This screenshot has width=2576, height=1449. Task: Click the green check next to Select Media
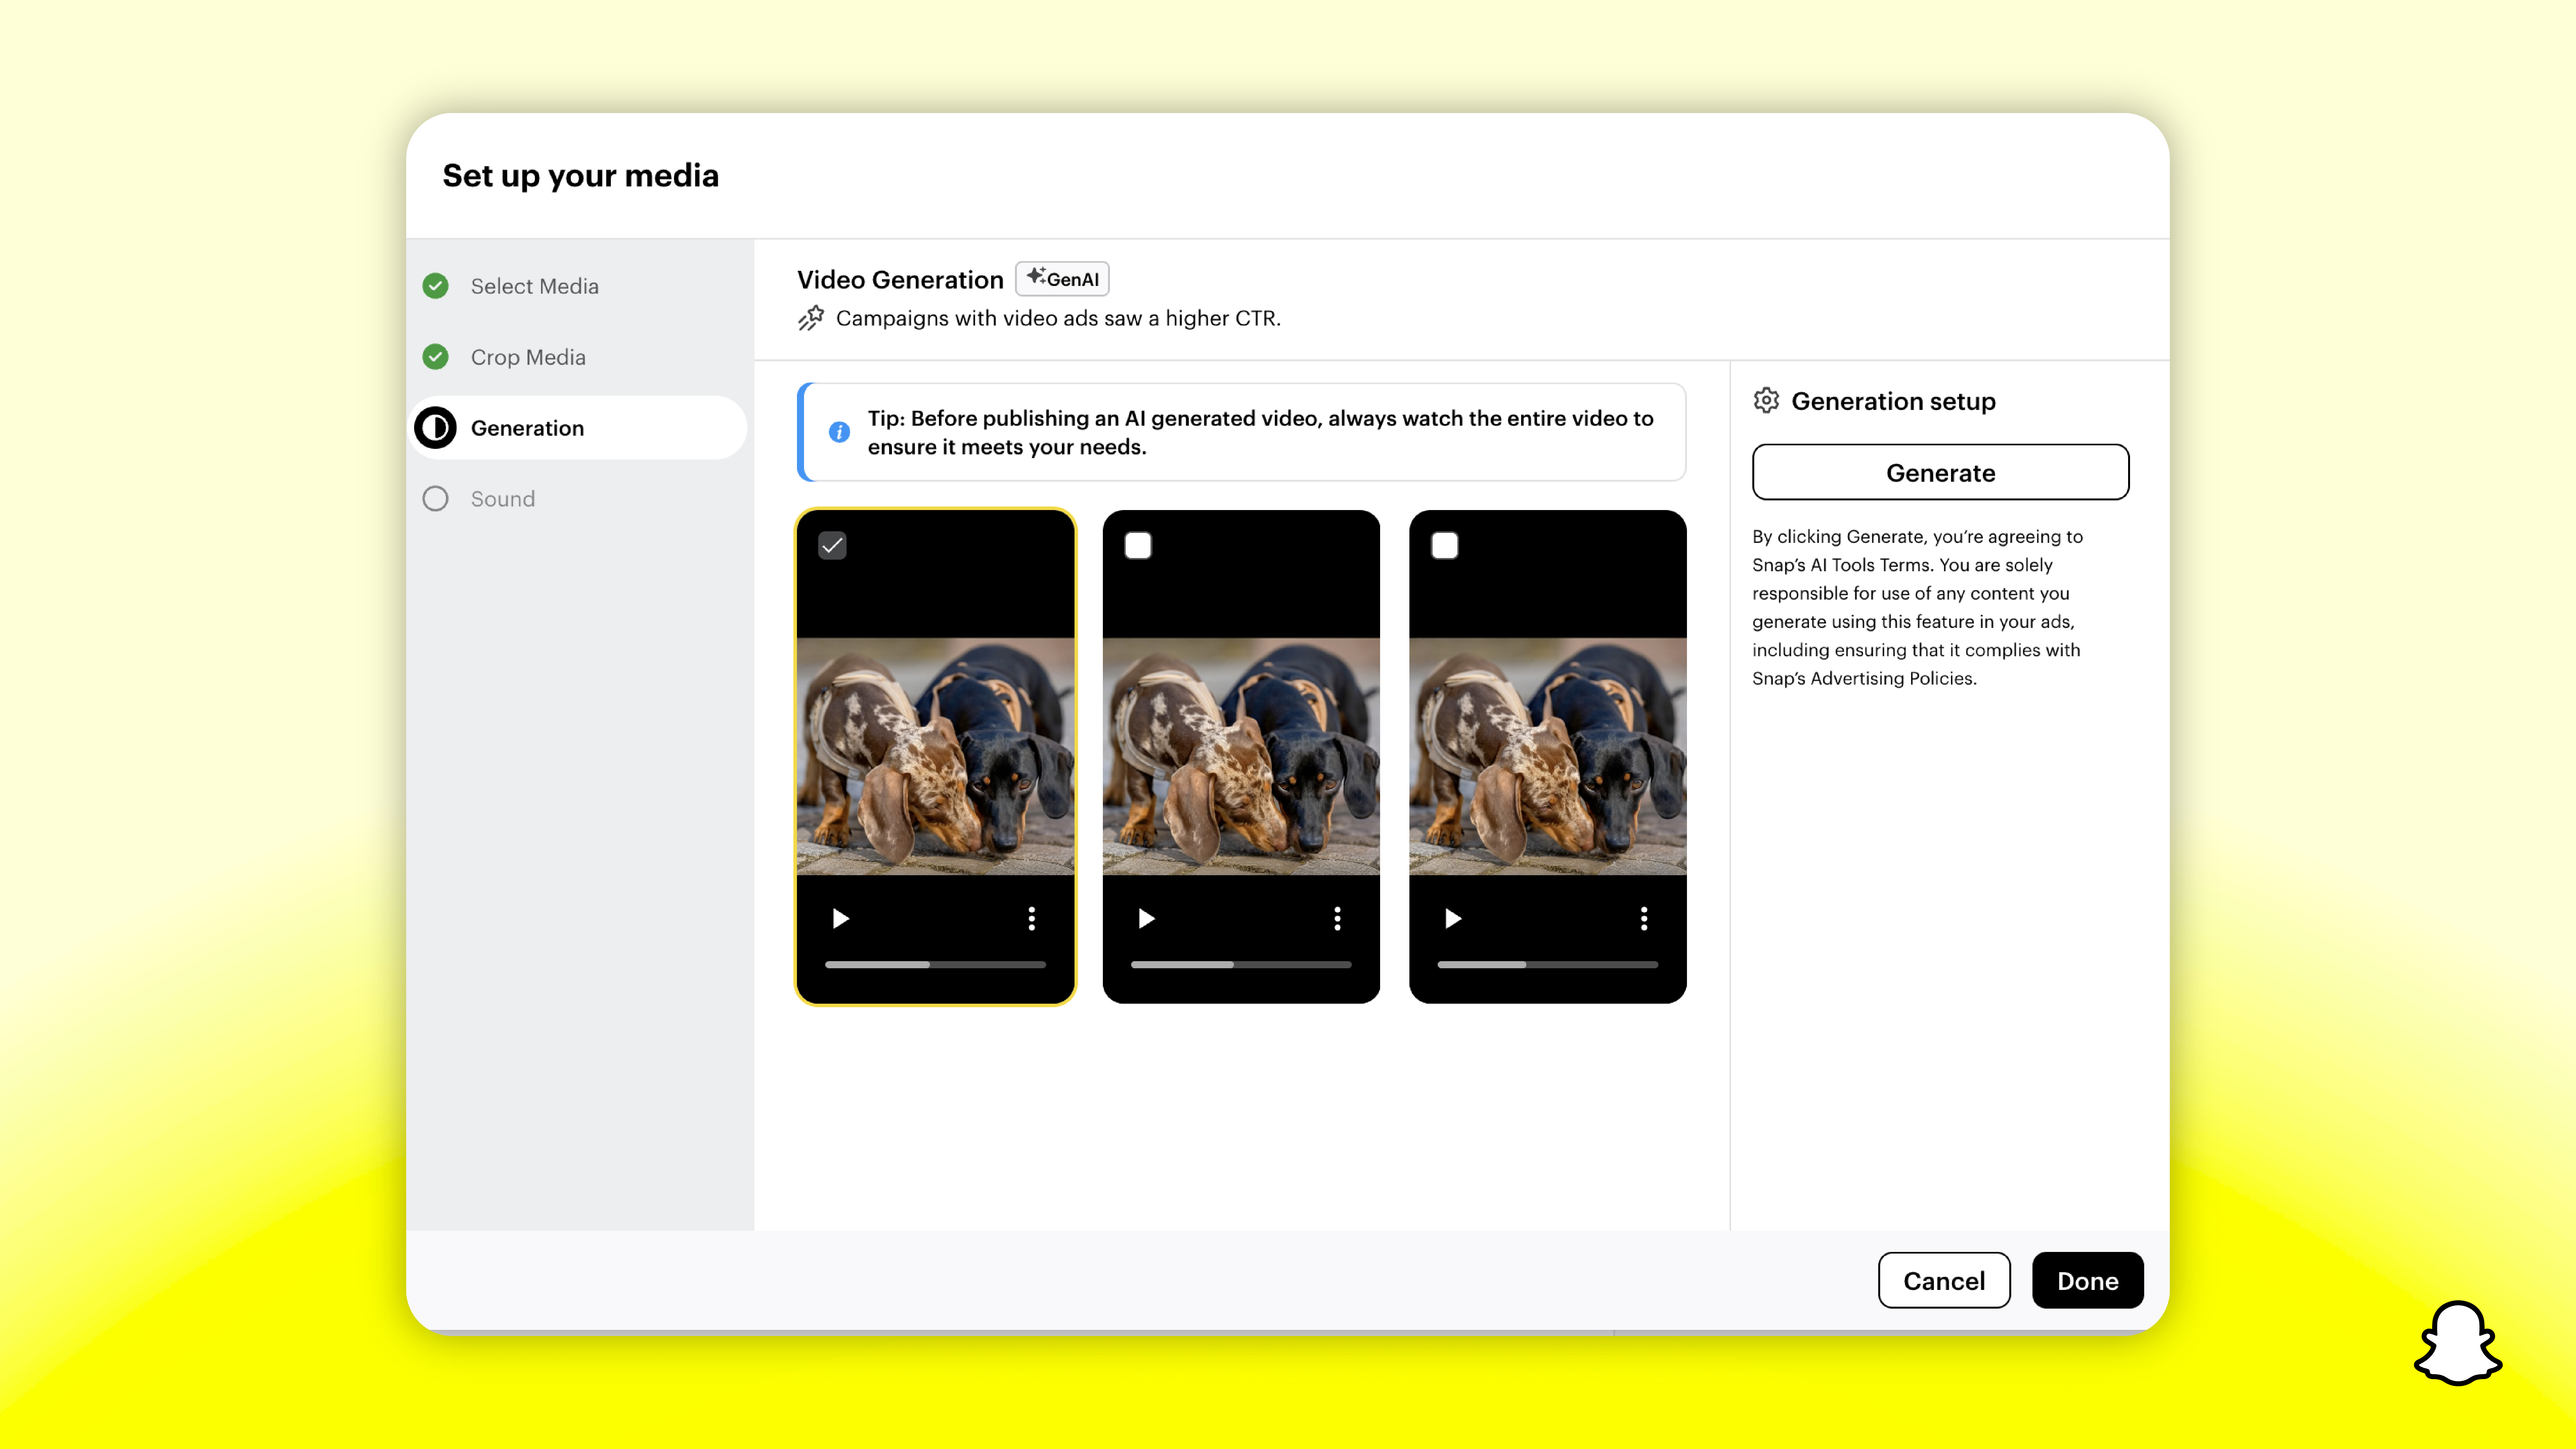point(435,286)
